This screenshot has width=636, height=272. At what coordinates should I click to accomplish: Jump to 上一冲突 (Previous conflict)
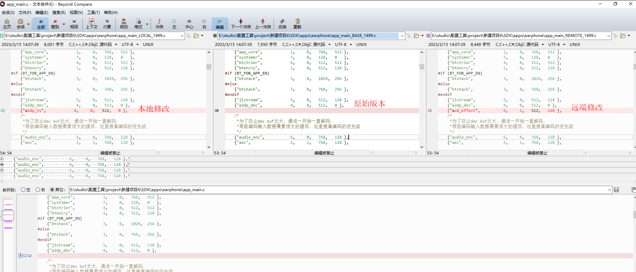(x=263, y=24)
